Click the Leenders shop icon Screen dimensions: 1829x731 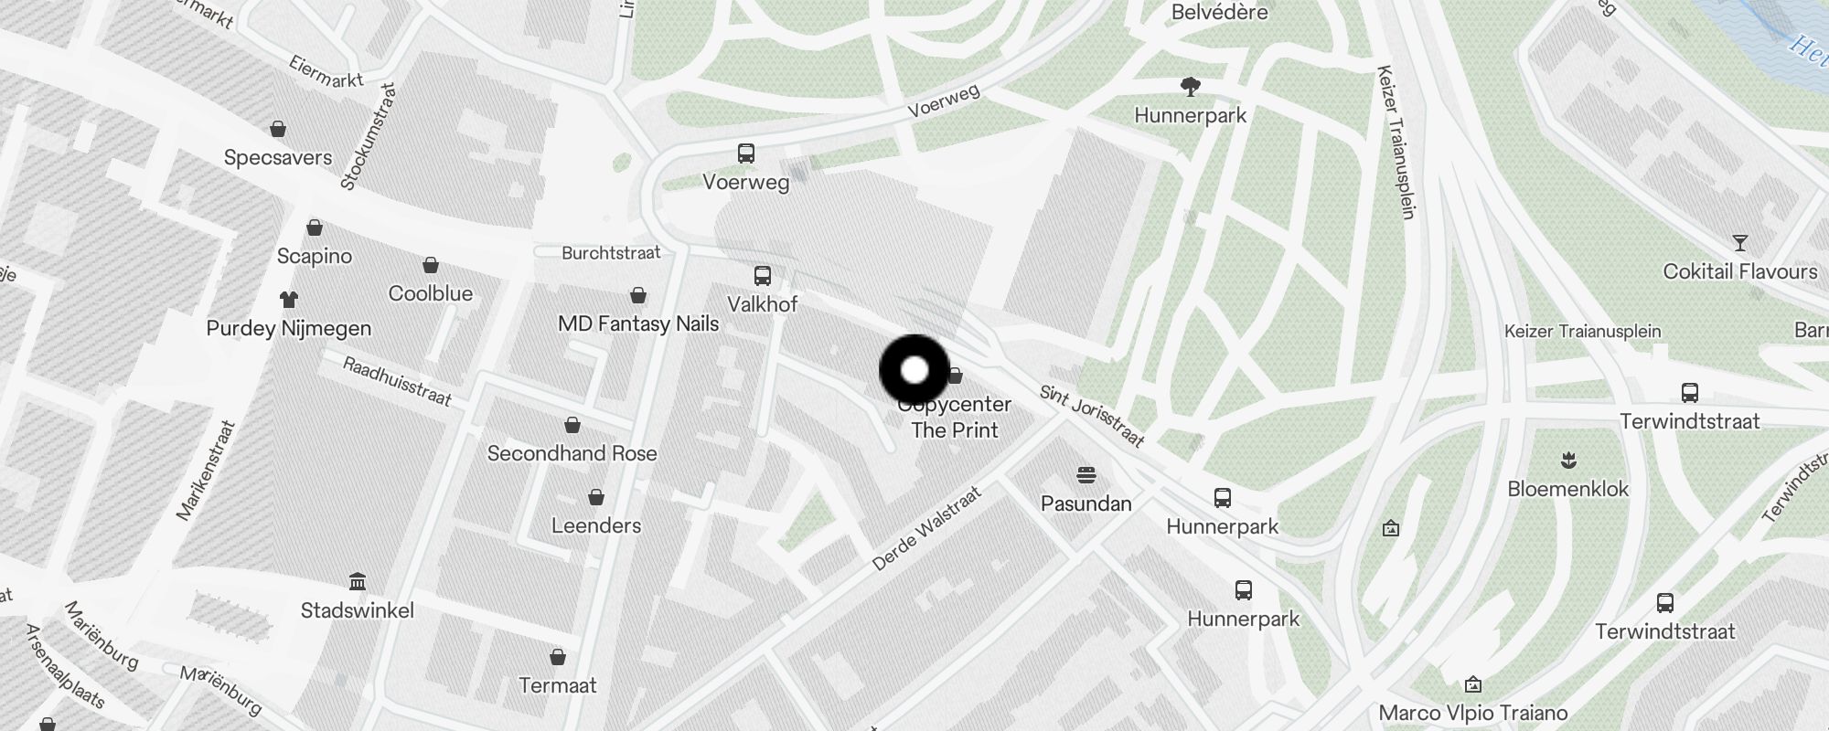coord(596,497)
